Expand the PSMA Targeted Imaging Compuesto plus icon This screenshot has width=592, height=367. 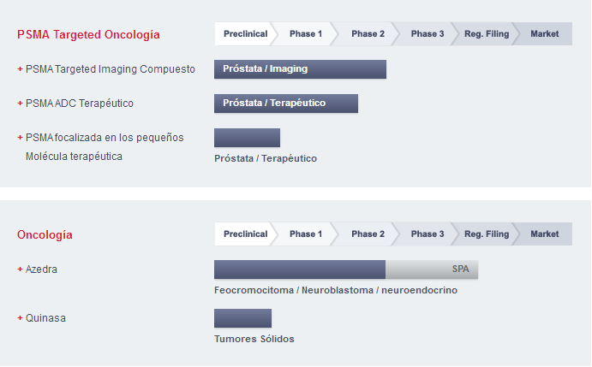(x=20, y=69)
